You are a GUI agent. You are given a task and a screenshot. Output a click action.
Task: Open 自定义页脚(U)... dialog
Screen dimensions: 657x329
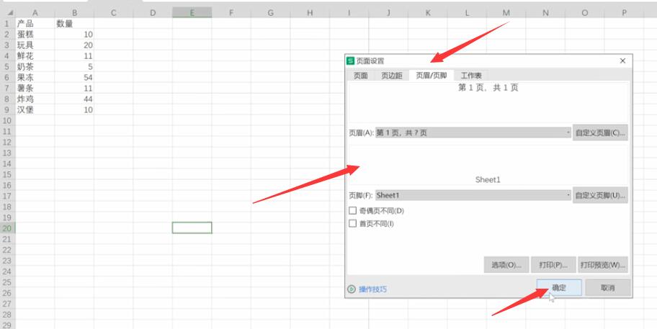click(x=600, y=195)
